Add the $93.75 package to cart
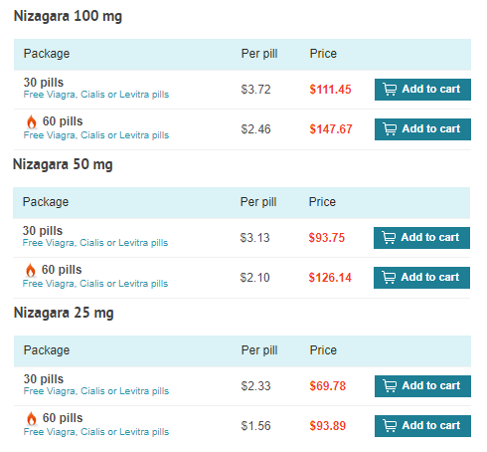The image size is (487, 452). coord(421,238)
